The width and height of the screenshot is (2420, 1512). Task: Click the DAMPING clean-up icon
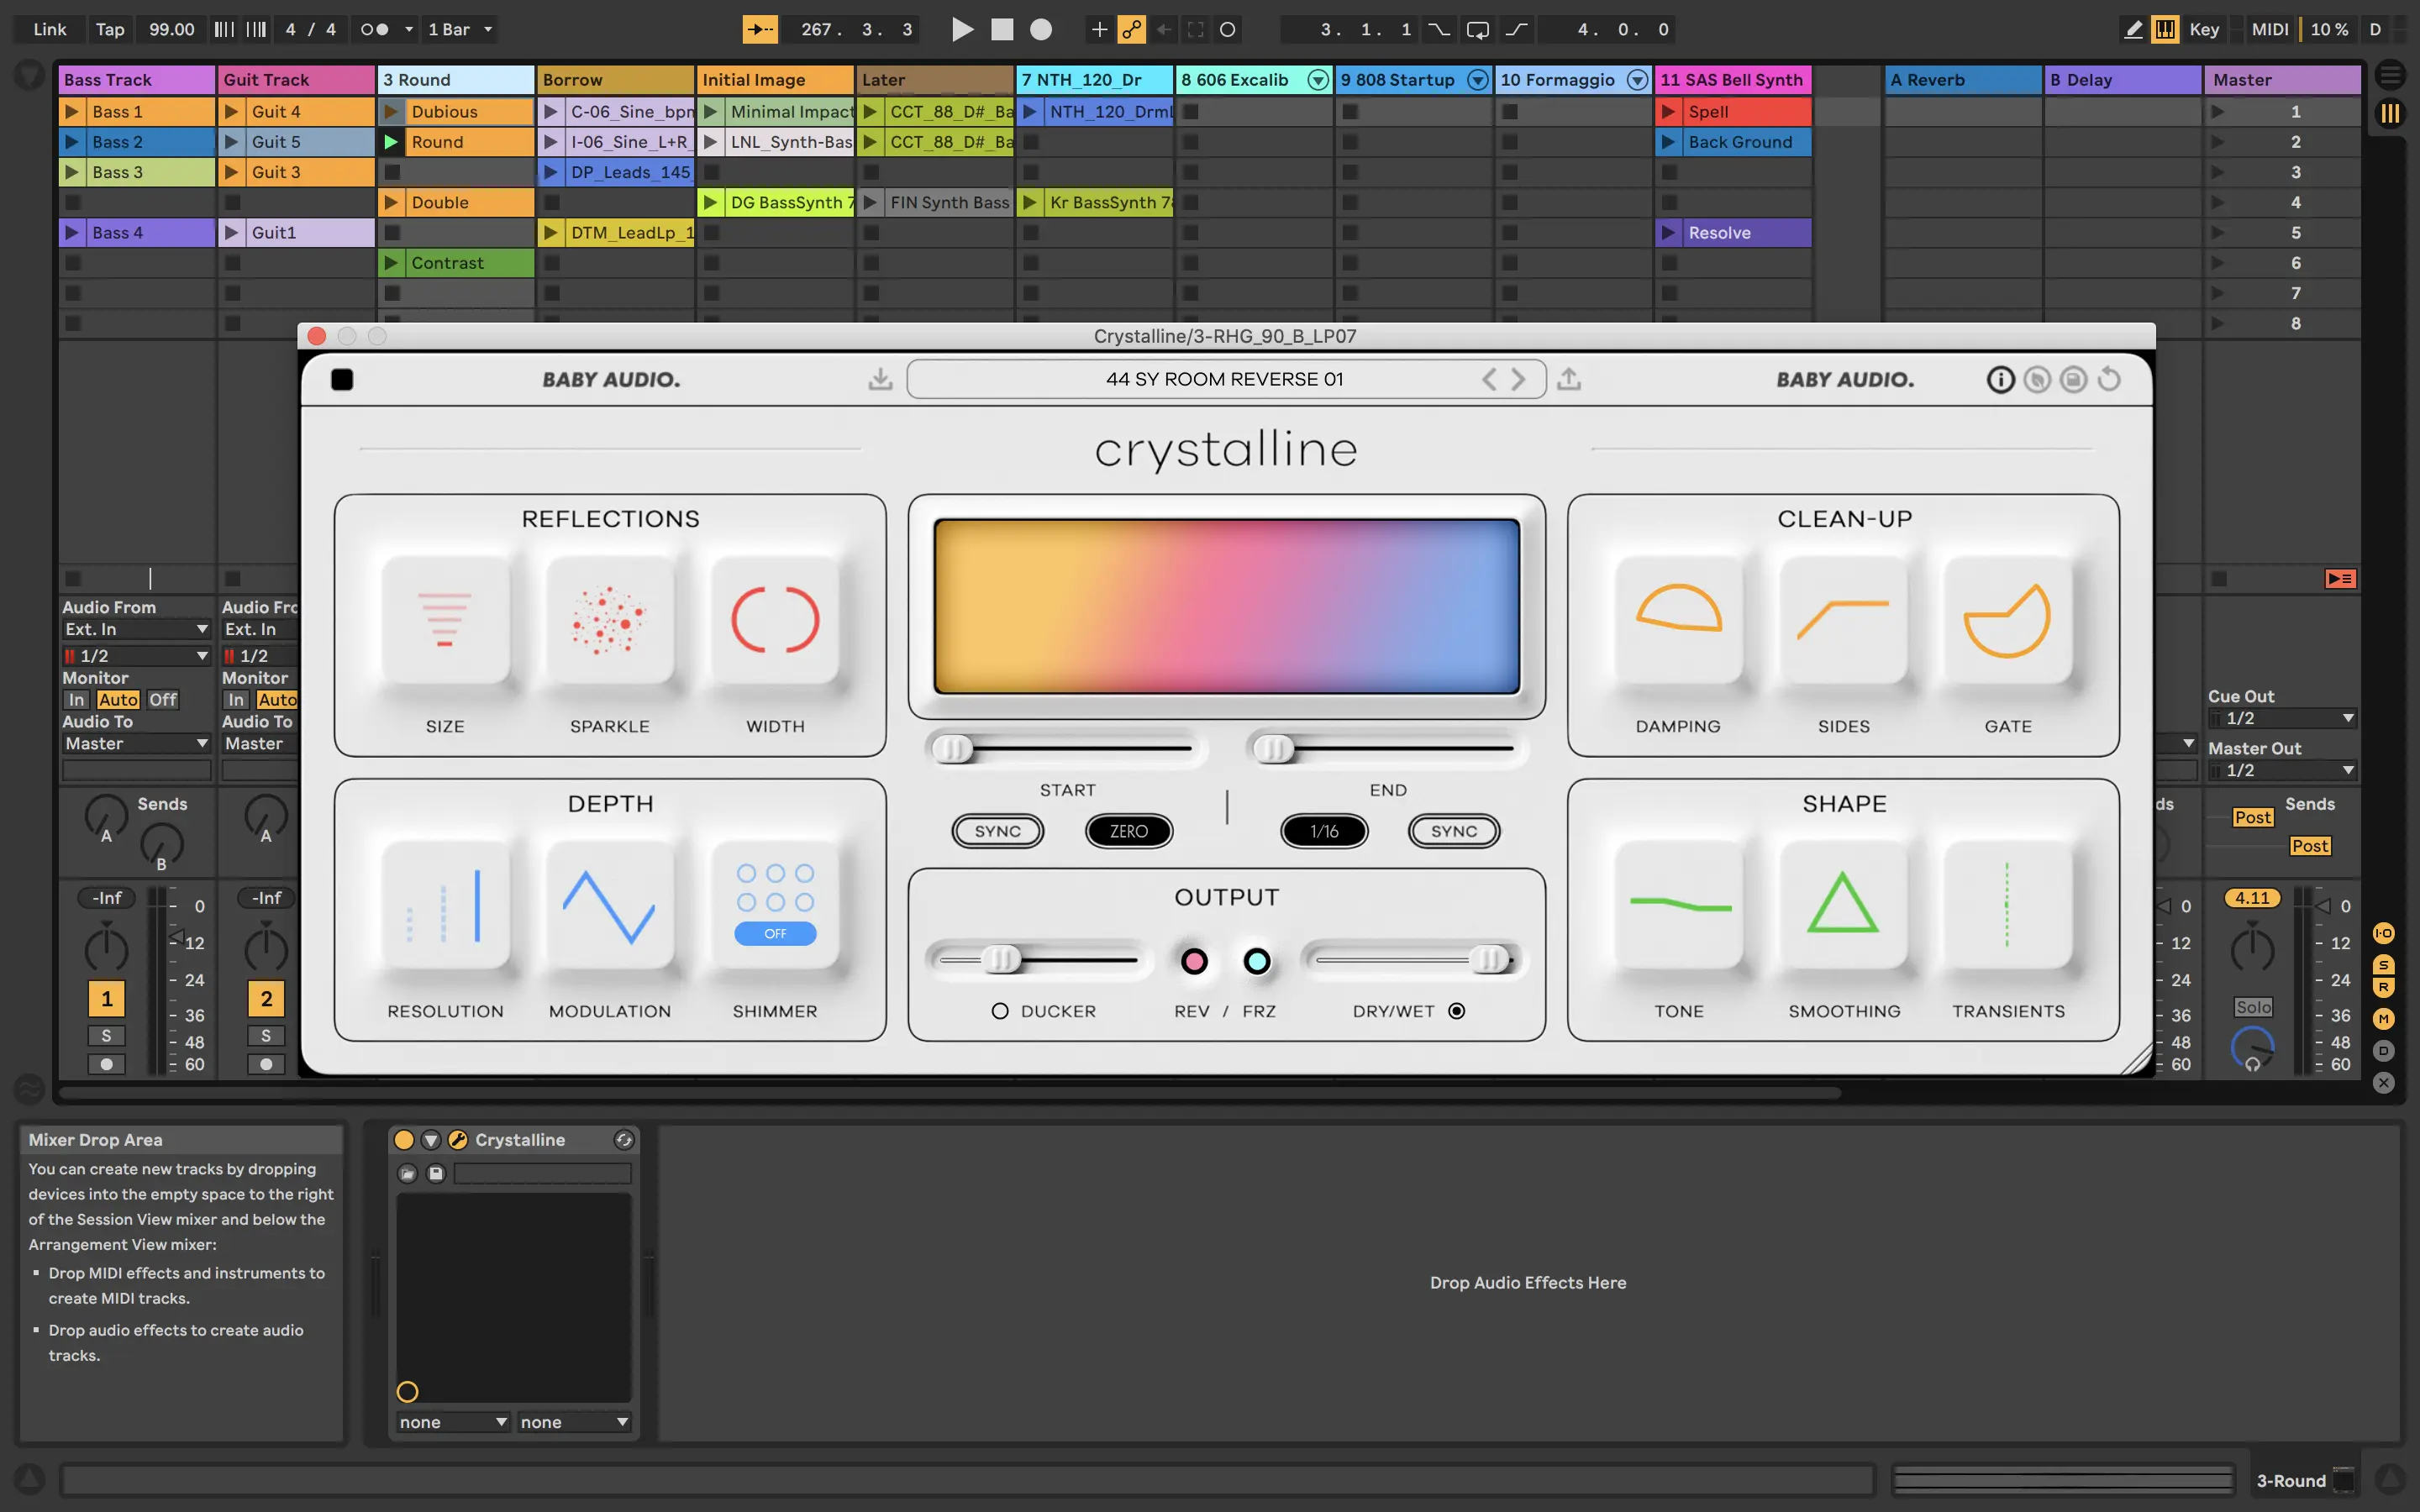tap(1678, 620)
